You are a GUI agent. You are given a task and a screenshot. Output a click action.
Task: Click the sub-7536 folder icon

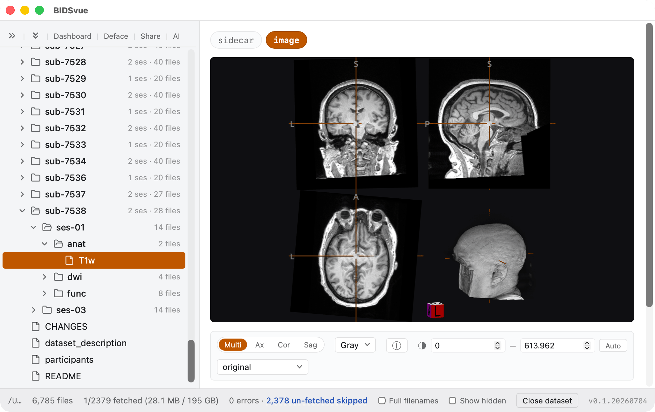pyautogui.click(x=36, y=178)
